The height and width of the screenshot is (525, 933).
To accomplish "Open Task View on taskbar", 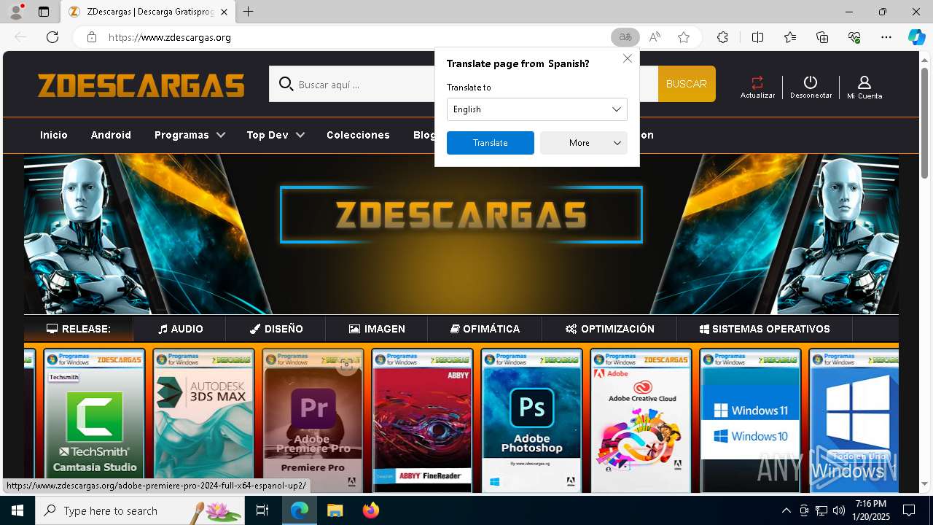I will pos(262,510).
